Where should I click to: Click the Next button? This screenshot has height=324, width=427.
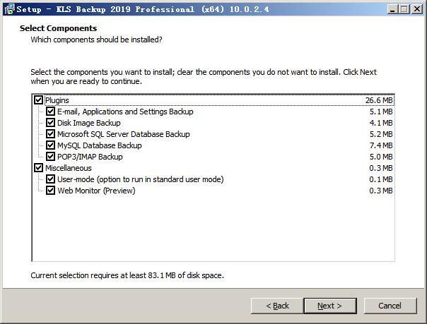point(330,306)
